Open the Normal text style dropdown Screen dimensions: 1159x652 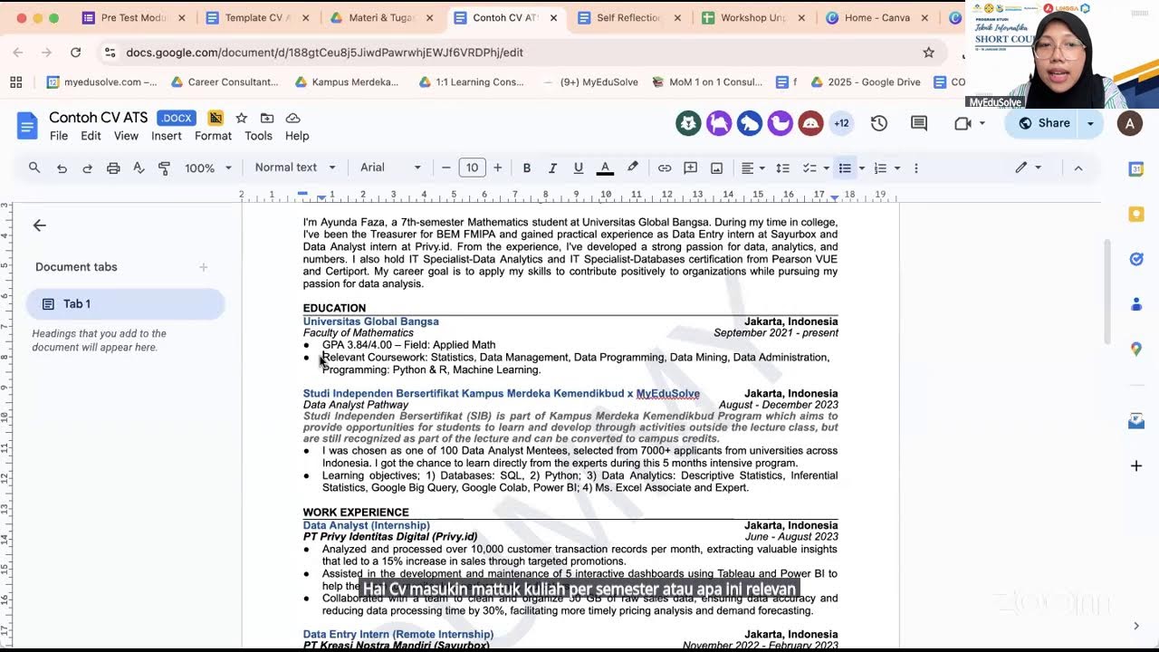[x=295, y=168]
